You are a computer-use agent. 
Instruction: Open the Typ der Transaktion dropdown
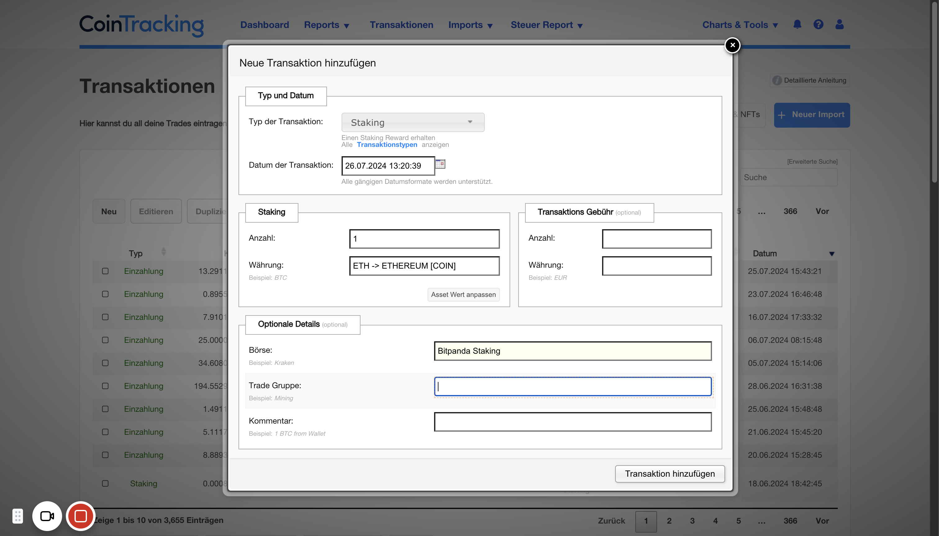coord(413,122)
